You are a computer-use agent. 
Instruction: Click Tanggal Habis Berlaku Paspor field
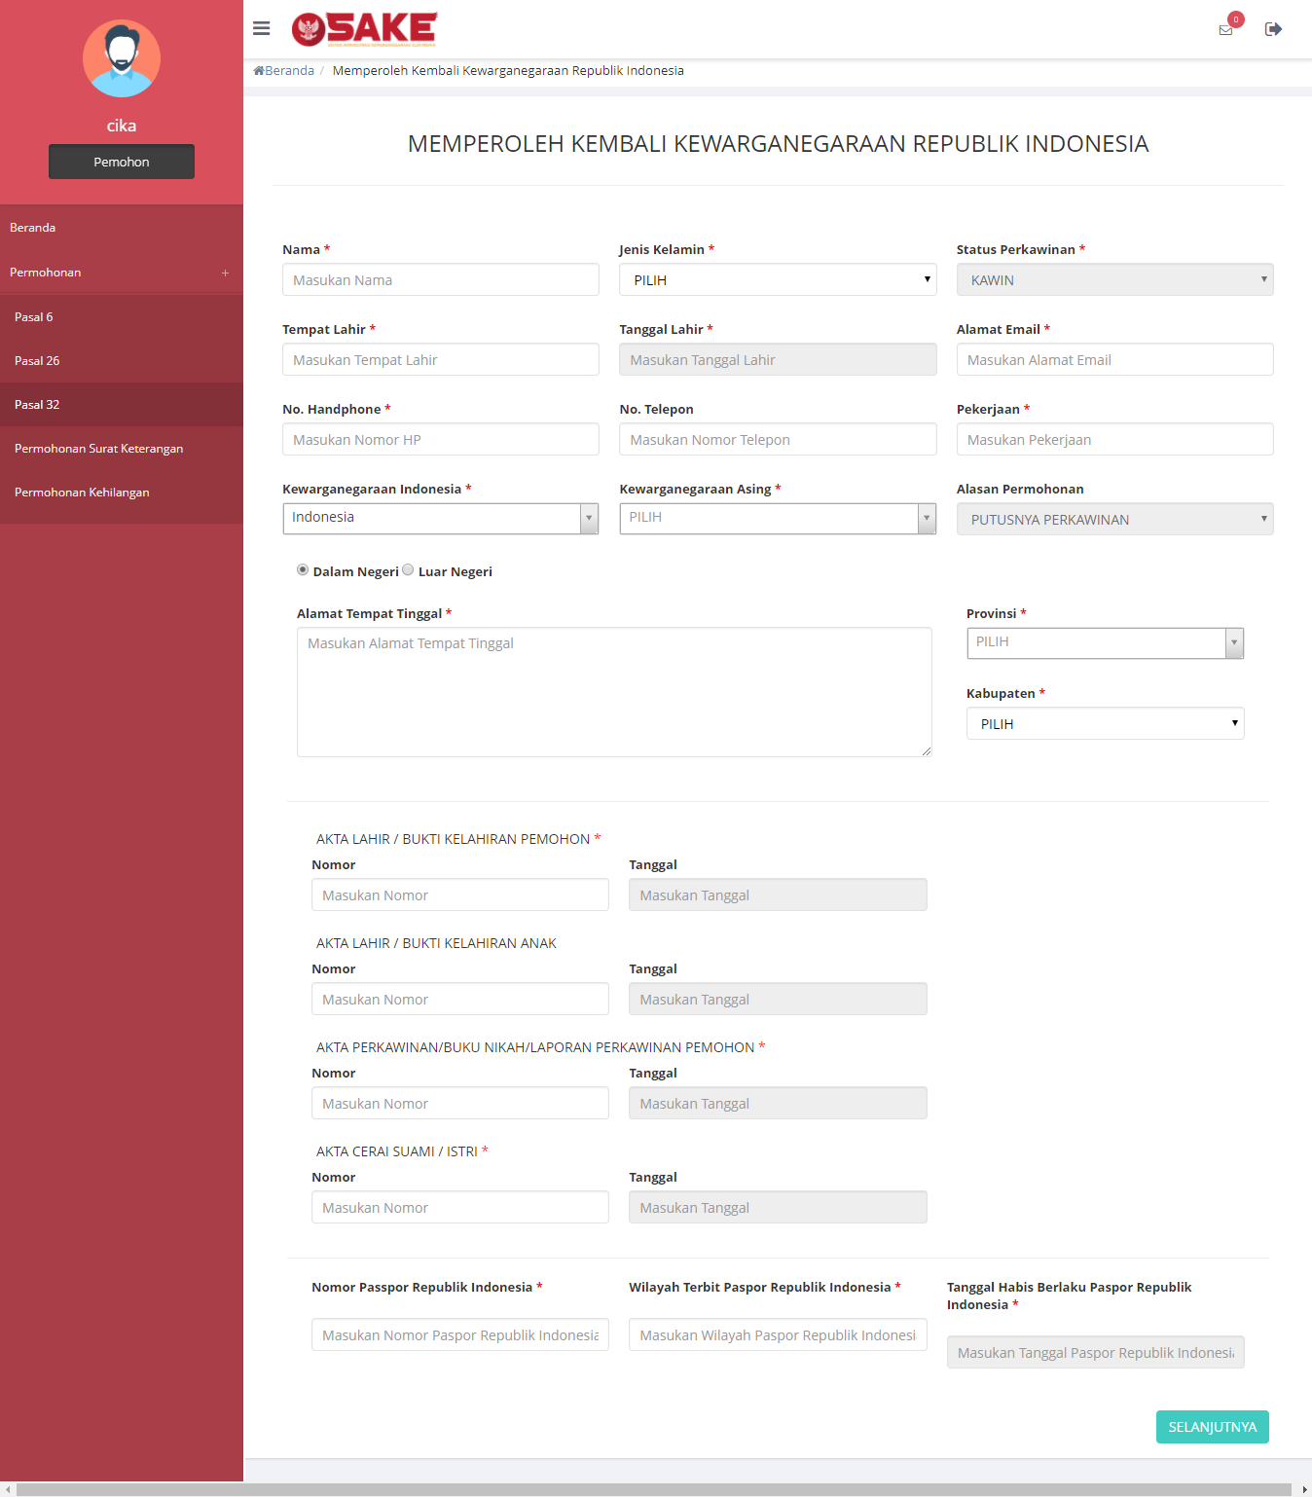point(1095,1352)
